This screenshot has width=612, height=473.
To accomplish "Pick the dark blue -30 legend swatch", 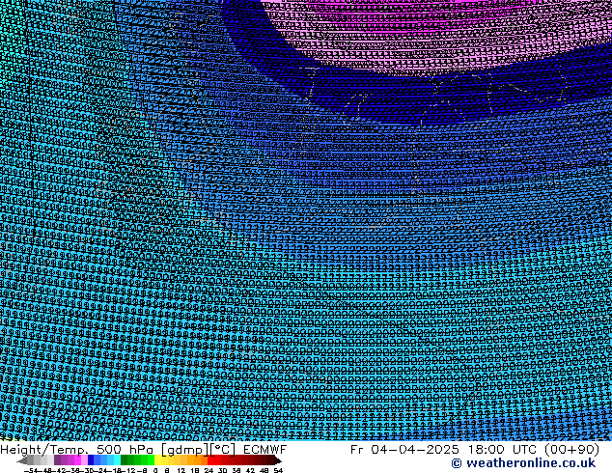I will coord(91,459).
